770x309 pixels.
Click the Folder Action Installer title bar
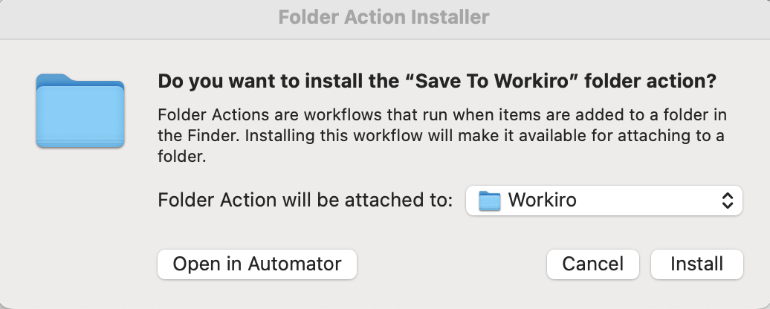pyautogui.click(x=385, y=19)
